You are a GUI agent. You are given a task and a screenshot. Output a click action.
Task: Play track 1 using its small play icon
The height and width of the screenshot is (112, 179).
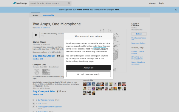pos(34,100)
